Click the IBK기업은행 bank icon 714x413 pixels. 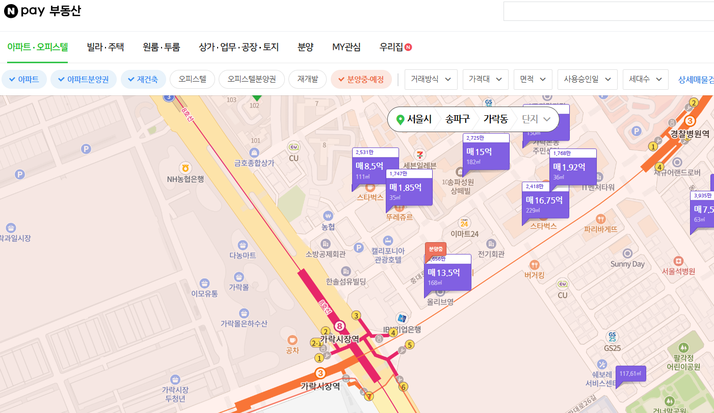point(402,318)
